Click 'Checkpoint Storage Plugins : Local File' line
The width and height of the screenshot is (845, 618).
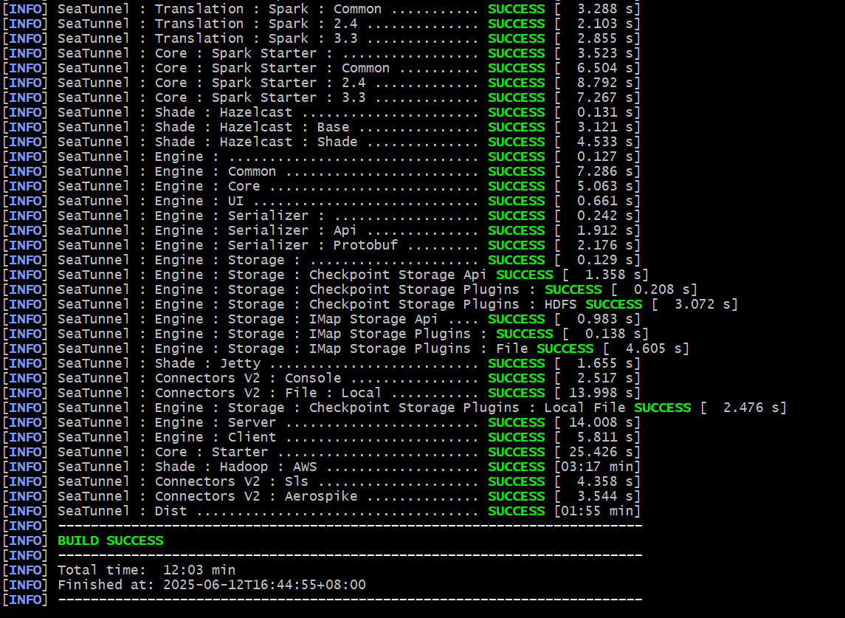click(394, 408)
